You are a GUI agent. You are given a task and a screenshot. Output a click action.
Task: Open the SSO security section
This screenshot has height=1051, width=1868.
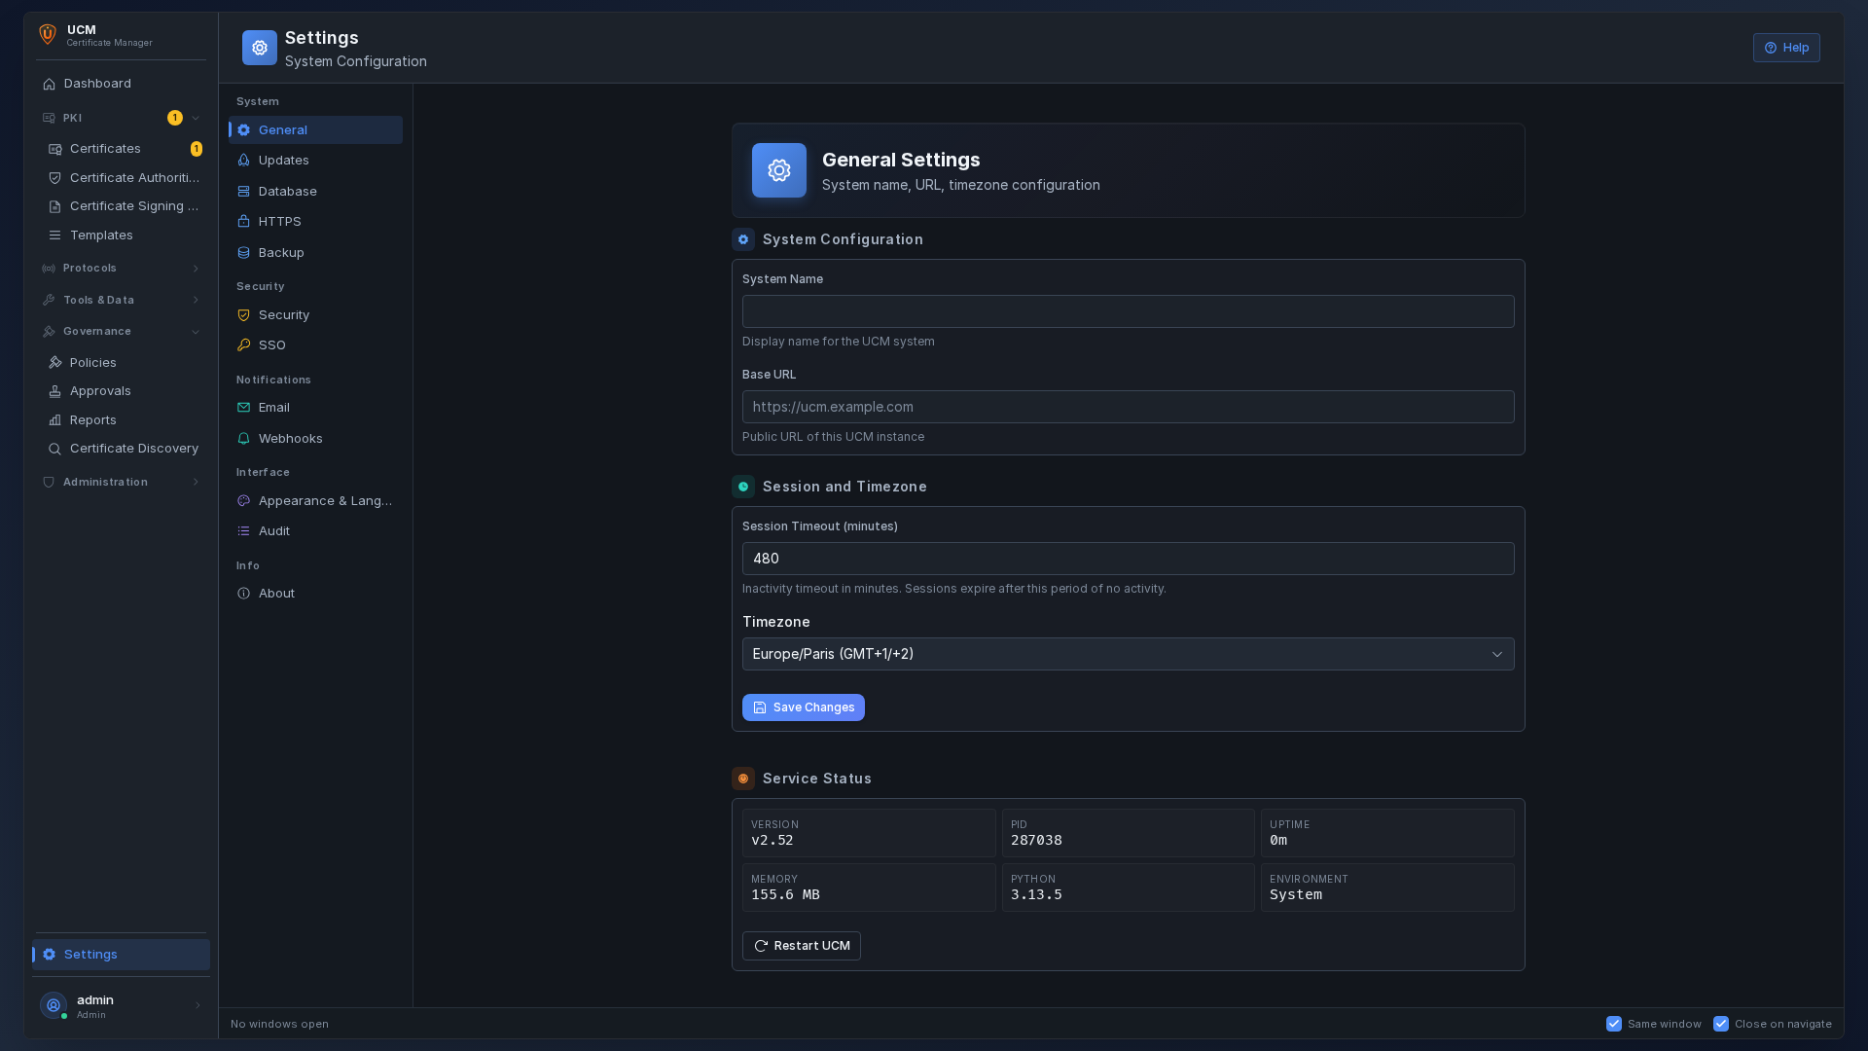point(272,344)
